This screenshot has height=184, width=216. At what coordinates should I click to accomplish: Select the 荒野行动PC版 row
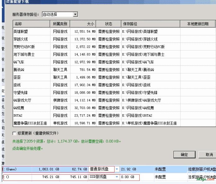[x=114, y=47]
